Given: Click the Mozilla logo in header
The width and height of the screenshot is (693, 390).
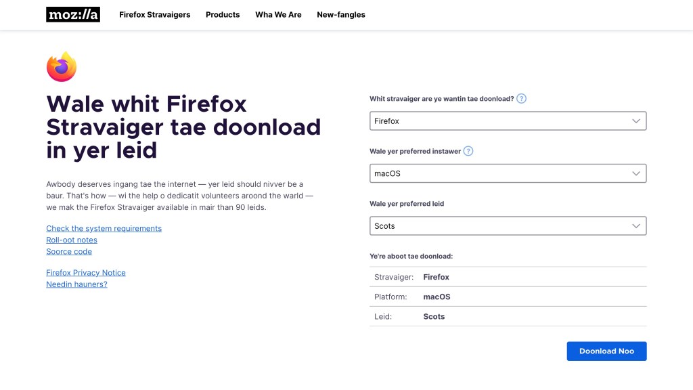Looking at the screenshot, I should (x=73, y=14).
